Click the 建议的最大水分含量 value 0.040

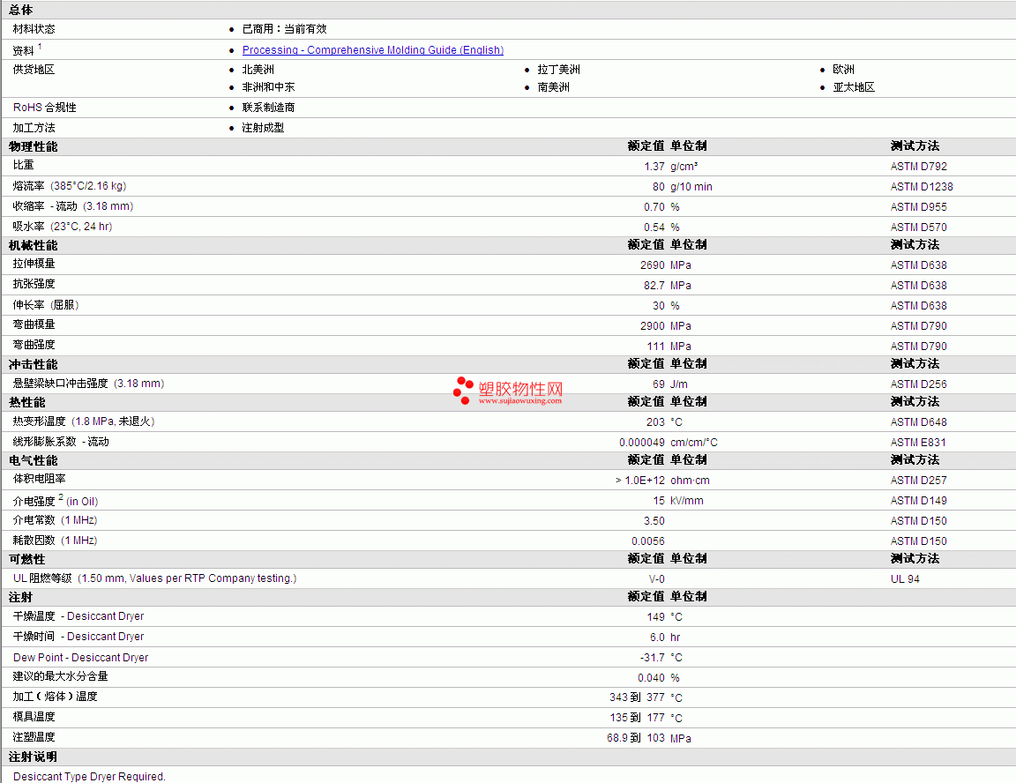pos(651,678)
